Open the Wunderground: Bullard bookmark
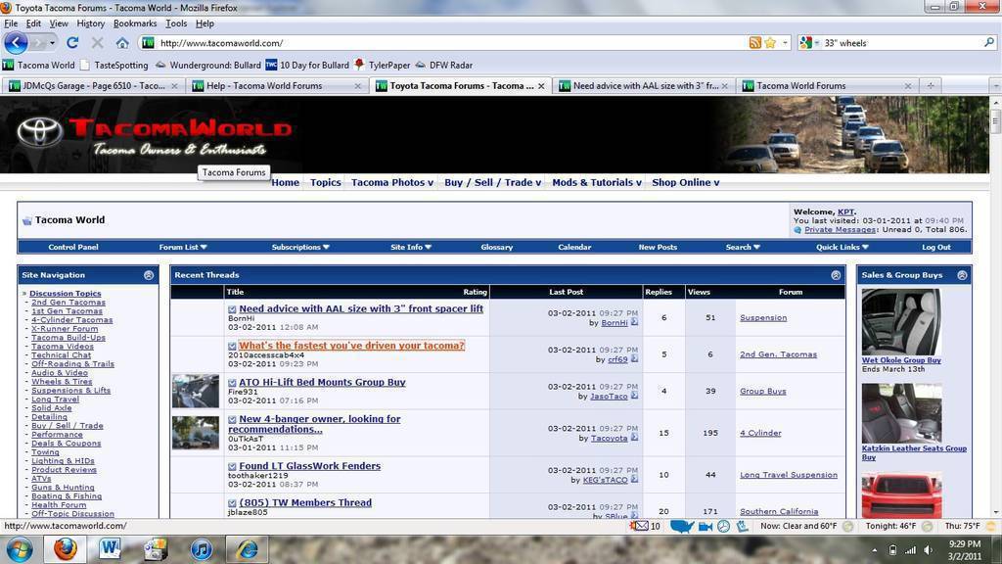The width and height of the screenshot is (1002, 564). click(x=207, y=66)
